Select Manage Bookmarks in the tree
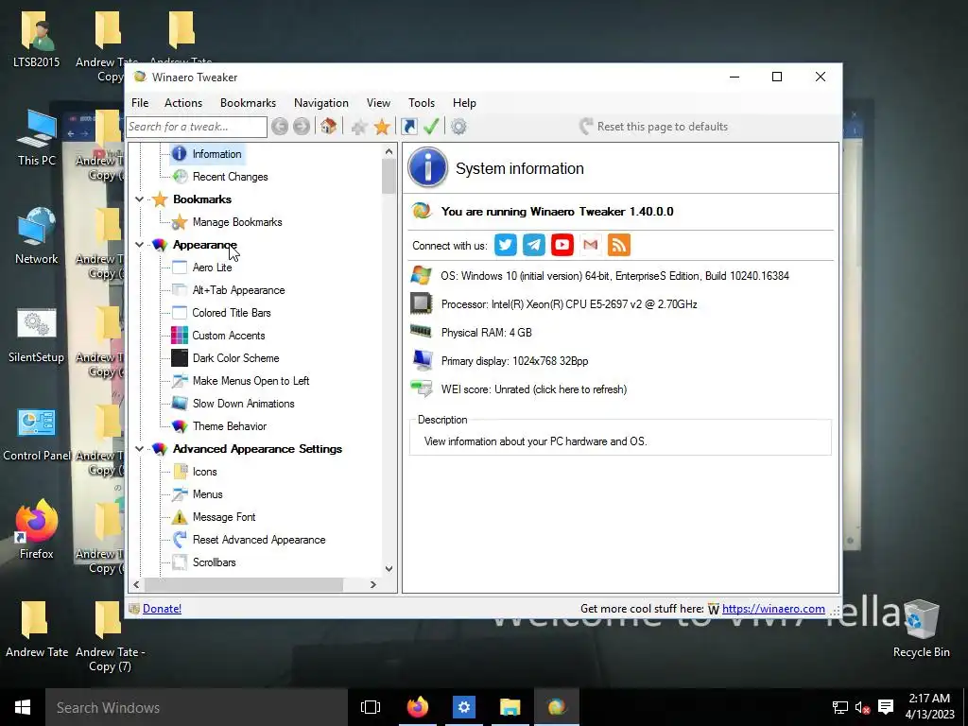The width and height of the screenshot is (968, 726). coord(237,221)
